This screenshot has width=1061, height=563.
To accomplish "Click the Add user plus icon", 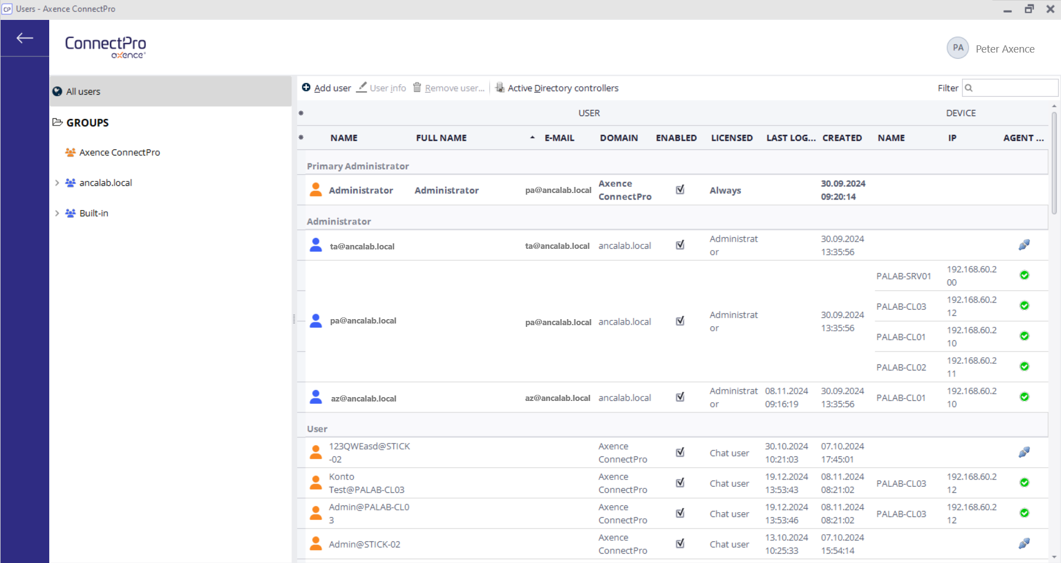I will point(306,87).
